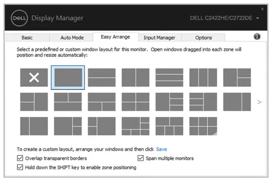Select the six-zone grid layout with corner mark
Screen dimensions: 272x182
coord(203,126)
